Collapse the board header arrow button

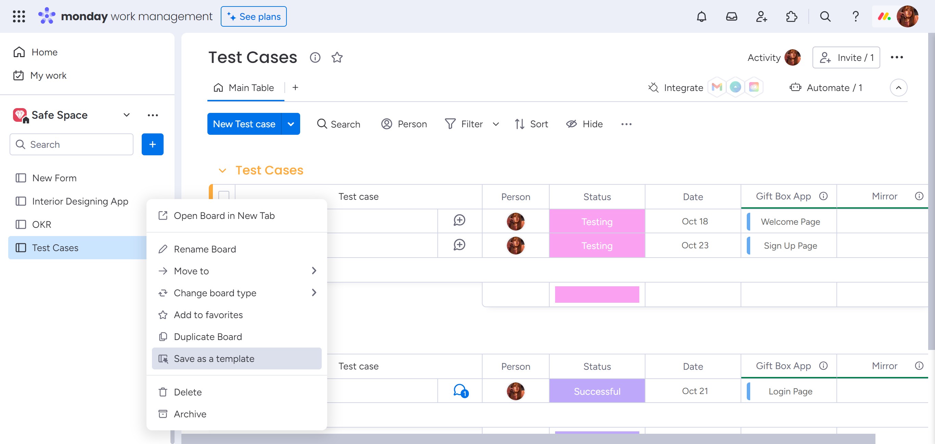pyautogui.click(x=898, y=88)
